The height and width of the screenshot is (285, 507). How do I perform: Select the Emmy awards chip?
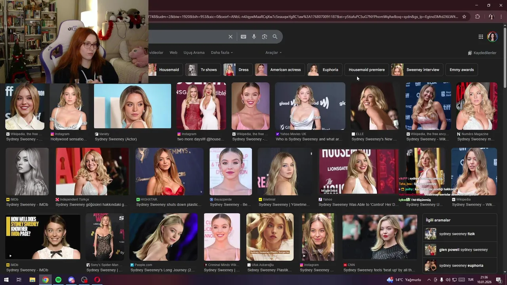(x=462, y=70)
